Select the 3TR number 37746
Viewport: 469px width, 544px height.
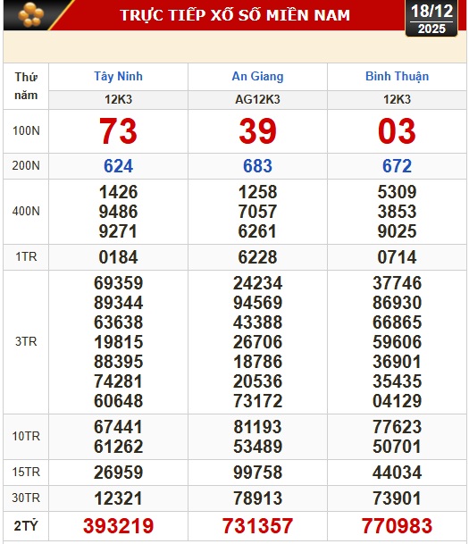398,283
